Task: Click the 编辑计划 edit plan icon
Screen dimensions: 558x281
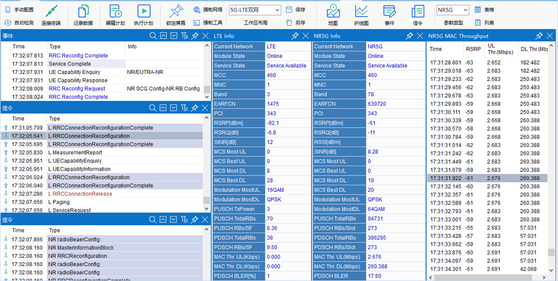Action: (115, 11)
